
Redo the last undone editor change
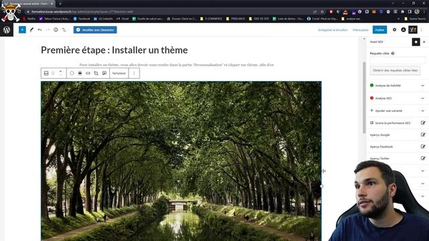pos(48,29)
